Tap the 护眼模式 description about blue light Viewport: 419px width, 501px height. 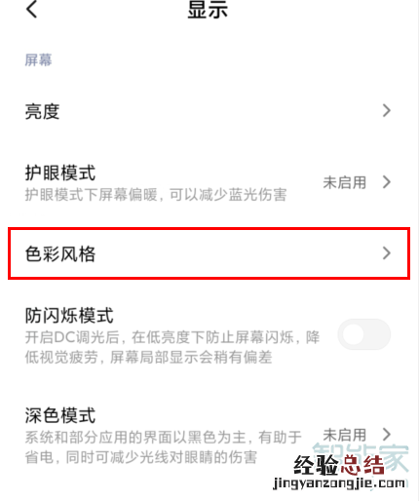click(x=156, y=195)
